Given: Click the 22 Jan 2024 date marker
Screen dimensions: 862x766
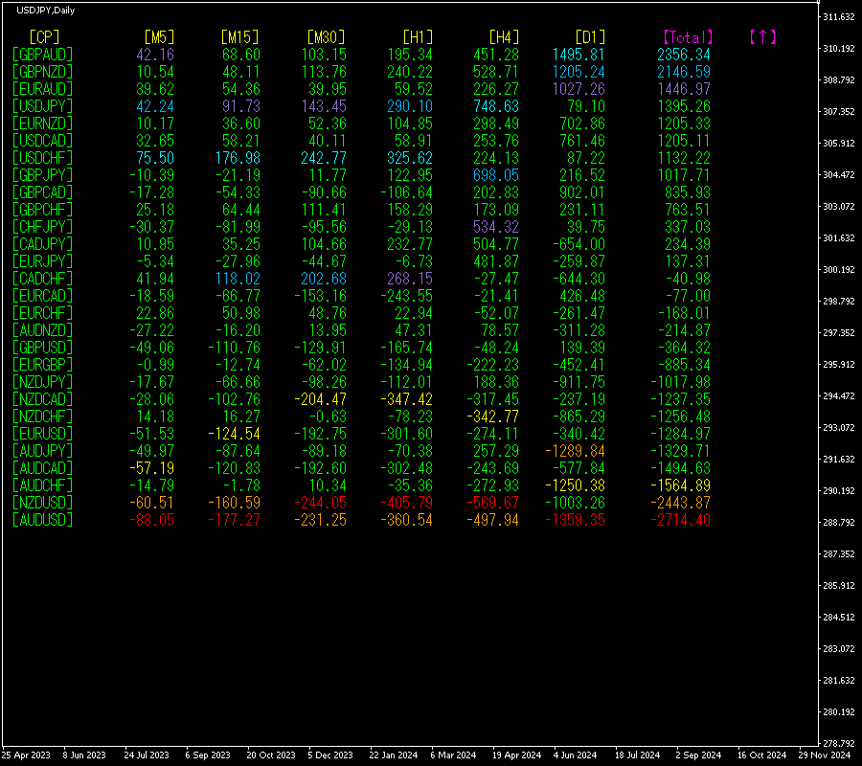Looking at the screenshot, I should click(393, 755).
